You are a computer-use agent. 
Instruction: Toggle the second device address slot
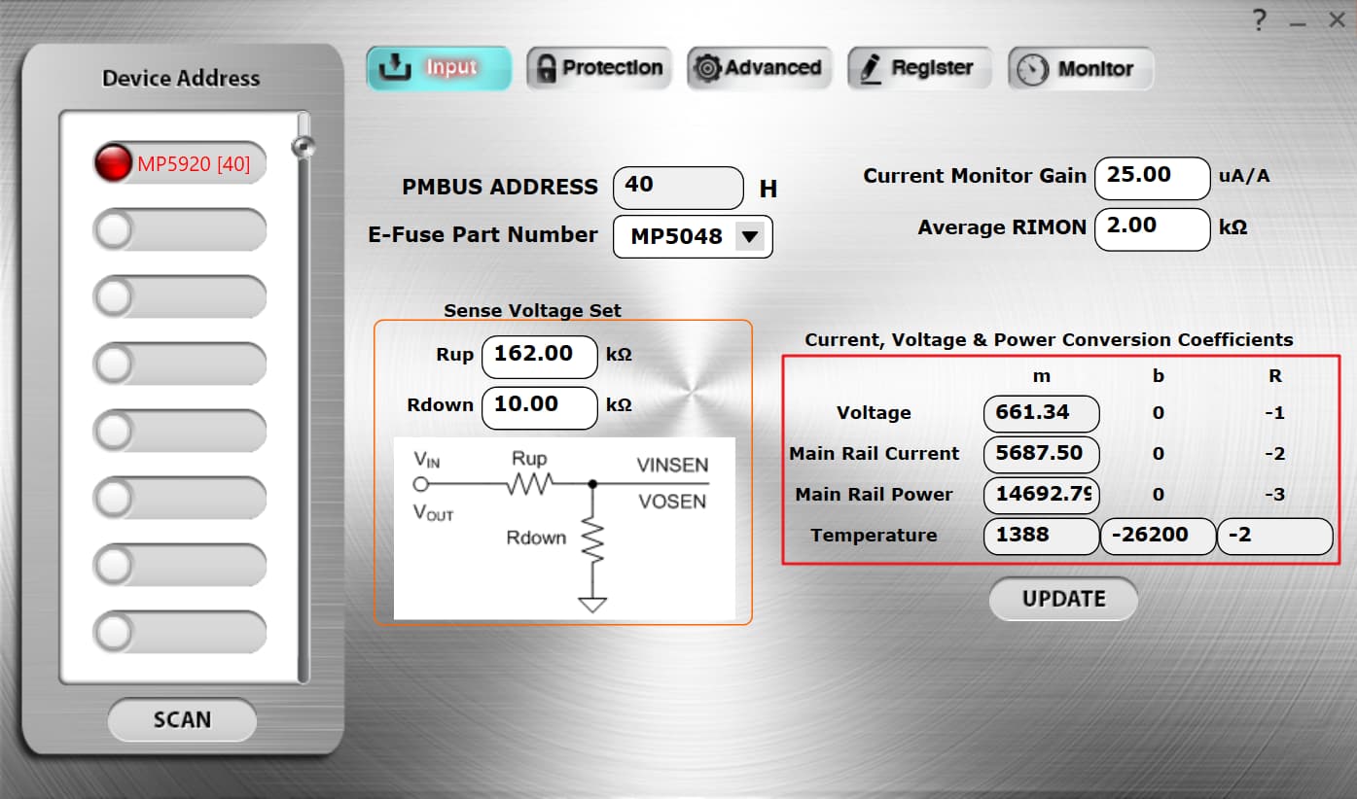[x=179, y=230]
